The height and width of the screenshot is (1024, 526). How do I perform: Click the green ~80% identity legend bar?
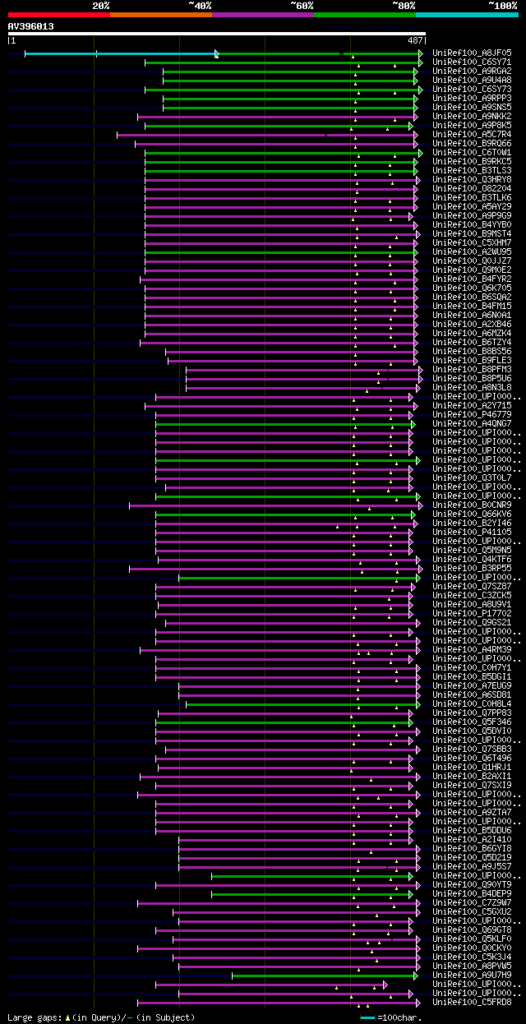coord(365,15)
